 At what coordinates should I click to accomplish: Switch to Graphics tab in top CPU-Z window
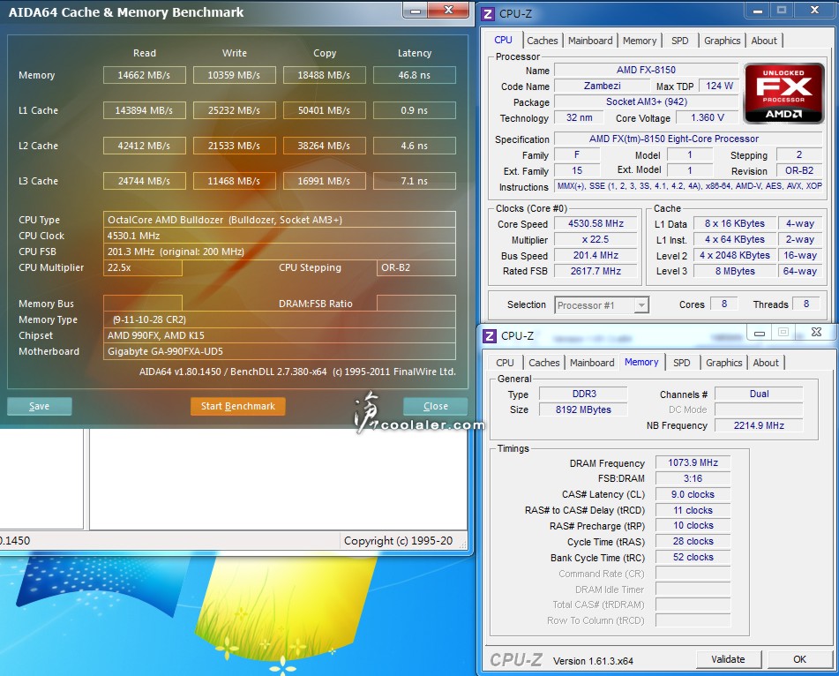click(723, 41)
